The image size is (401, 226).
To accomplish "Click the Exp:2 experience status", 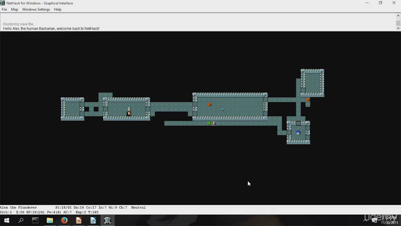I will [81, 212].
